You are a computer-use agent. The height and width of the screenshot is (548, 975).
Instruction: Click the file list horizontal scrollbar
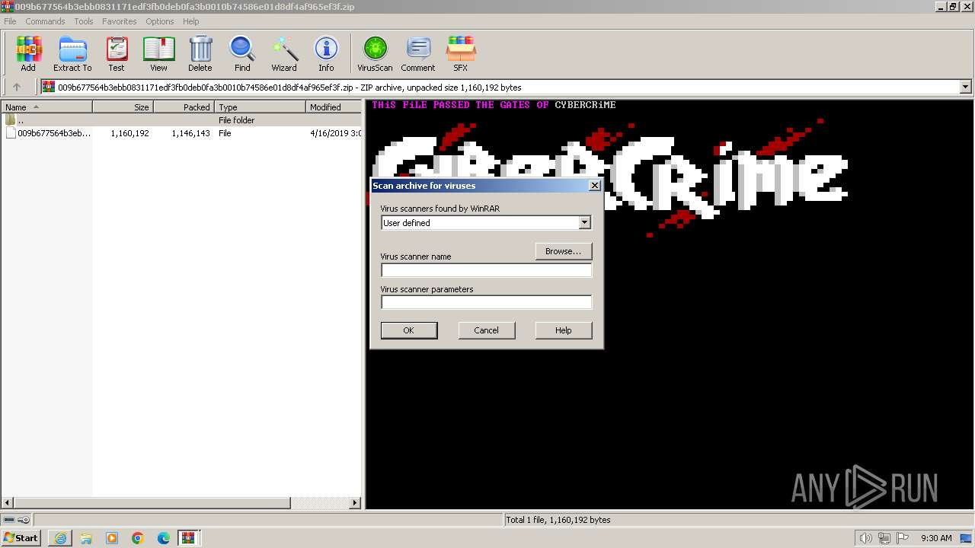(x=152, y=503)
